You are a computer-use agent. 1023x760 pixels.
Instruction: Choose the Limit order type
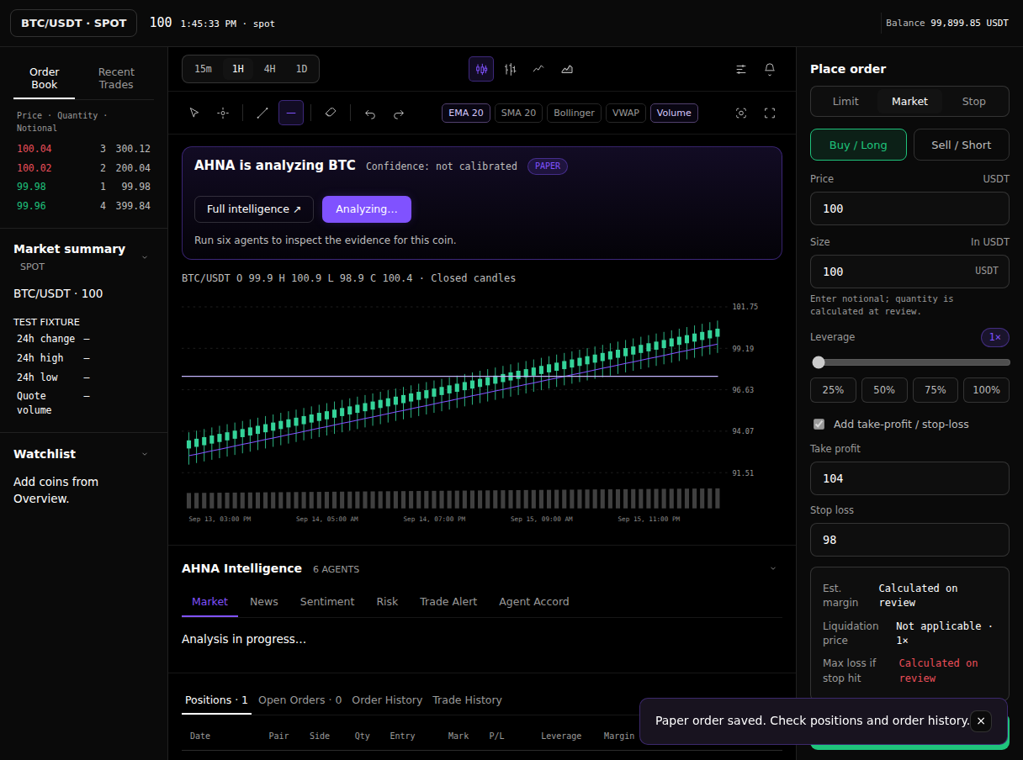pos(845,101)
